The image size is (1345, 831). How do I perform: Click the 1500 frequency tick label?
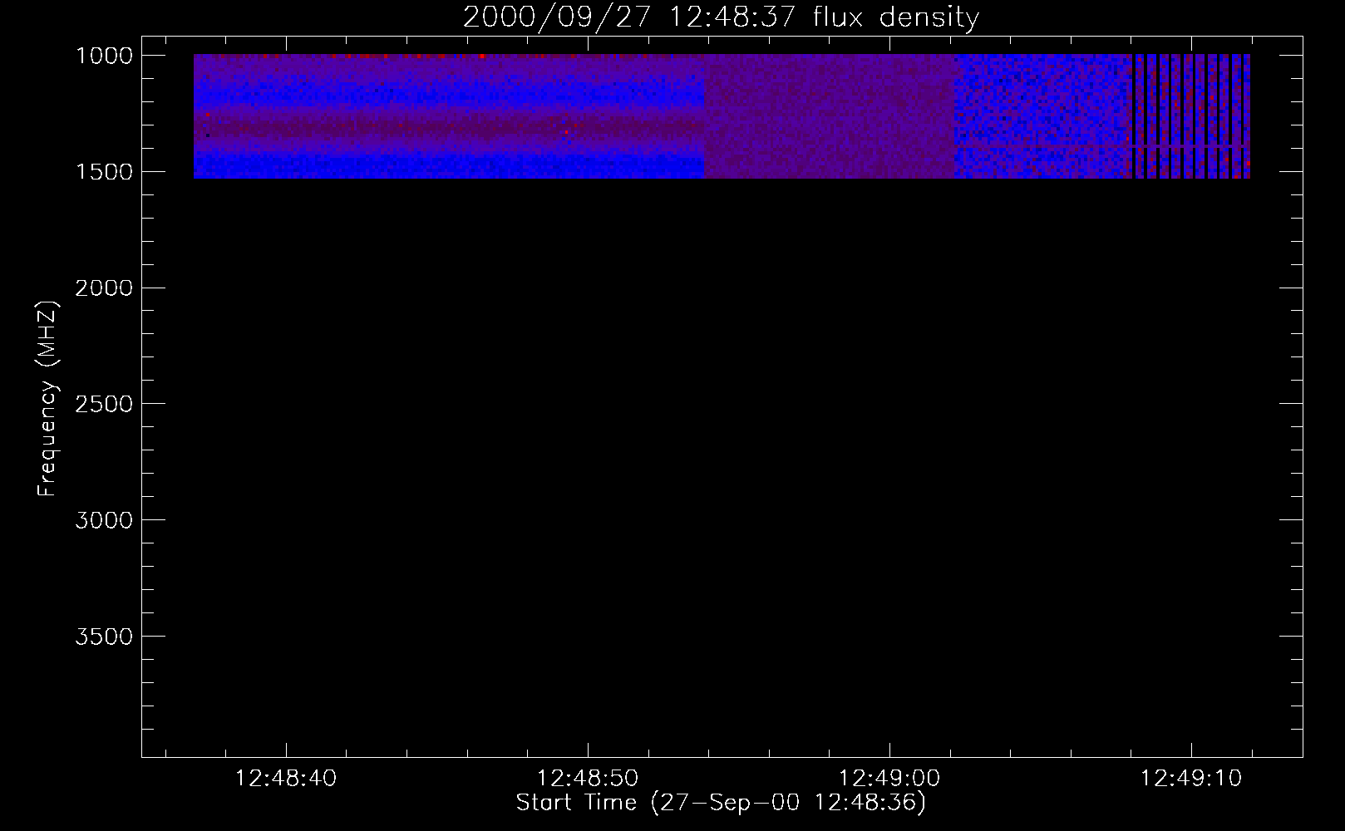(x=104, y=172)
